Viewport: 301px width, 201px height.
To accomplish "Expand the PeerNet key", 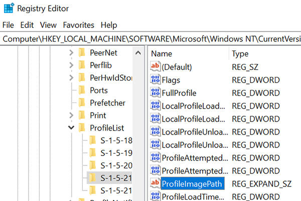I will 71,53.
